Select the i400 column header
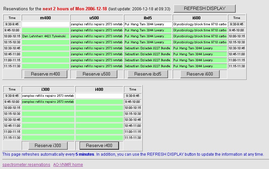 pos(99,89)
